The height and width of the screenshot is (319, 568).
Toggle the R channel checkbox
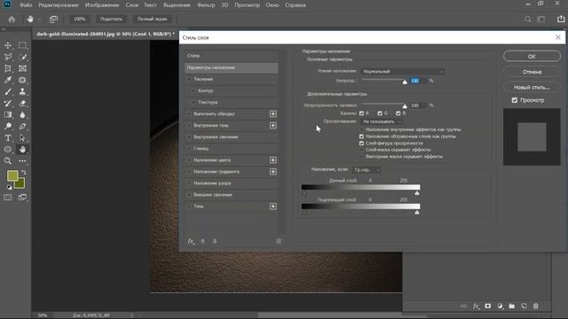pos(361,113)
